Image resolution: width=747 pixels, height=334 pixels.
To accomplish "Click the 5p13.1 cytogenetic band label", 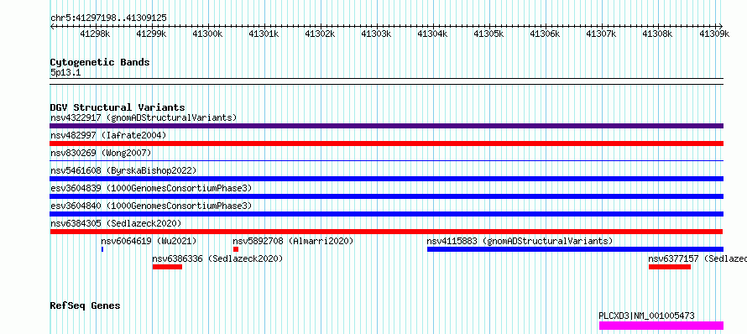I will (x=65, y=73).
